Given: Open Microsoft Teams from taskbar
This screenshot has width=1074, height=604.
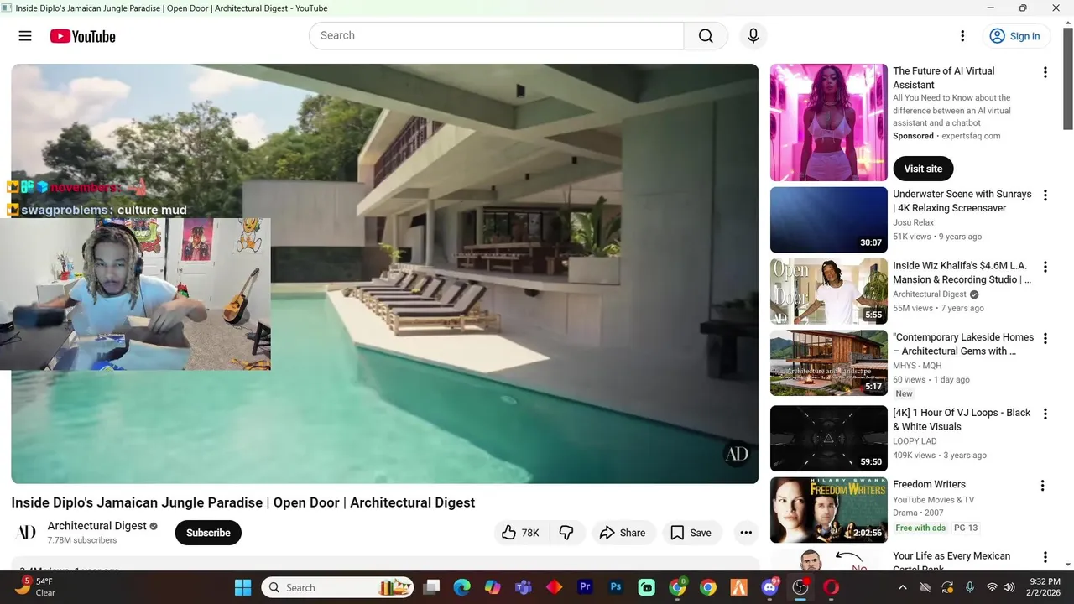Looking at the screenshot, I should (x=524, y=587).
